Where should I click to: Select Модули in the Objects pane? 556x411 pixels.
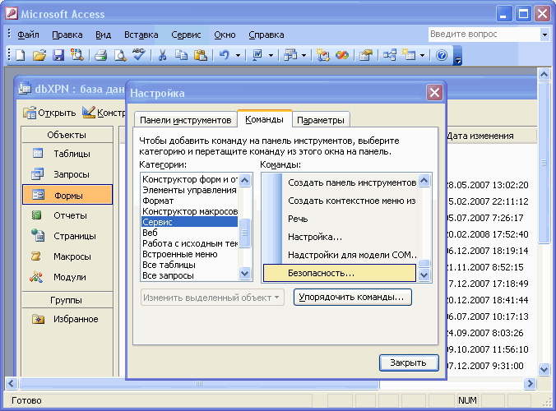click(x=67, y=277)
